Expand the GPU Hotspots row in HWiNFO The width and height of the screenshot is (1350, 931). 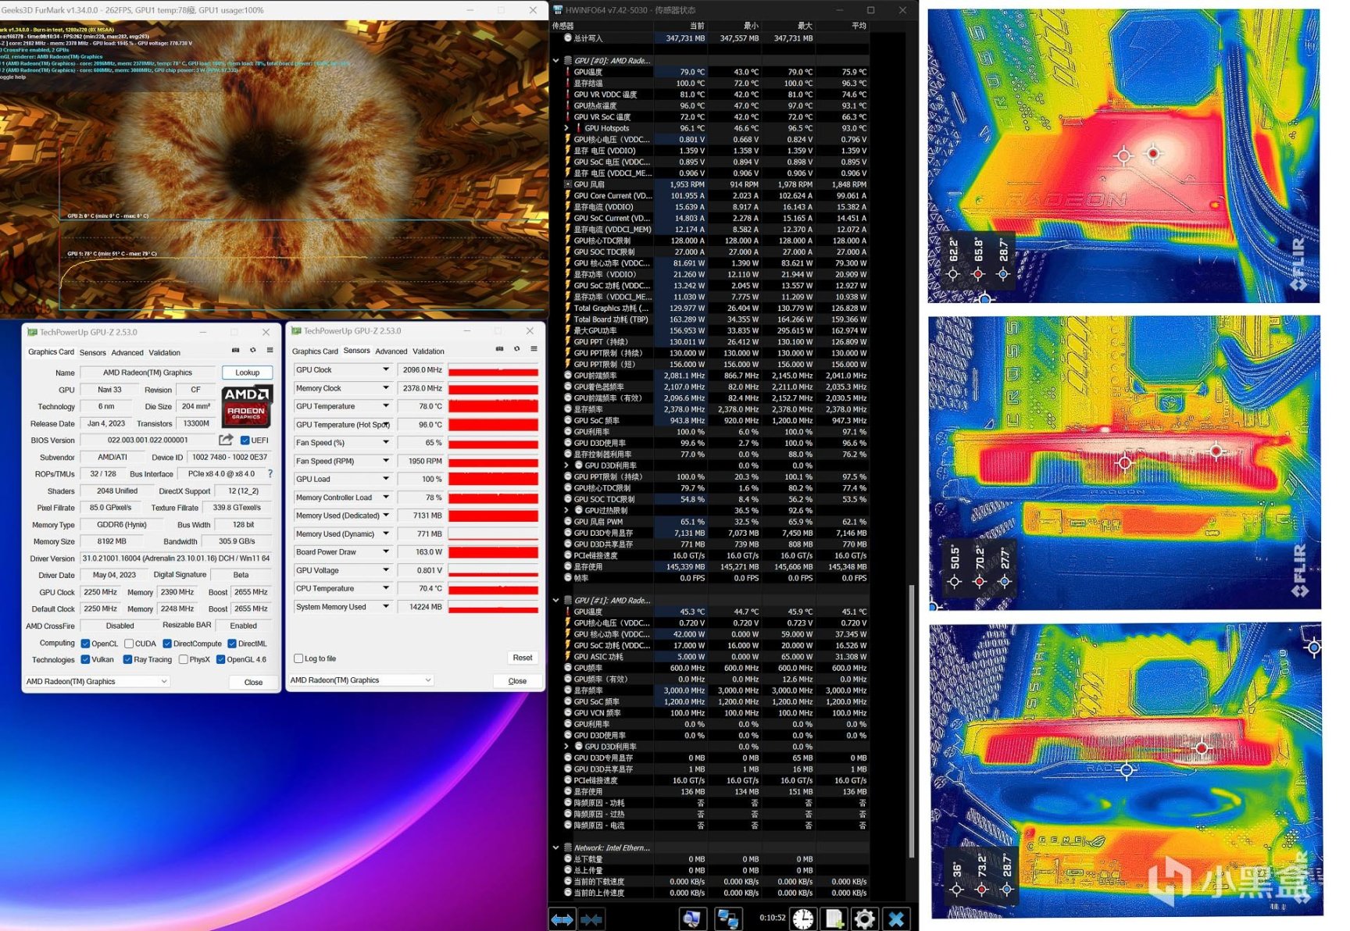[x=566, y=128]
